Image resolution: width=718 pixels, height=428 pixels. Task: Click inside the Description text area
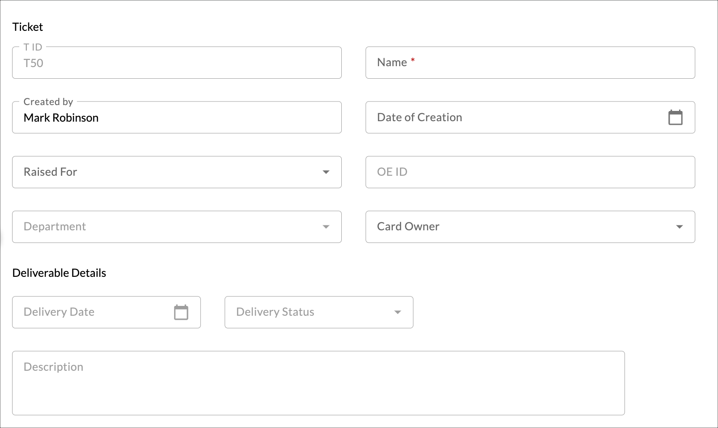[313, 382]
